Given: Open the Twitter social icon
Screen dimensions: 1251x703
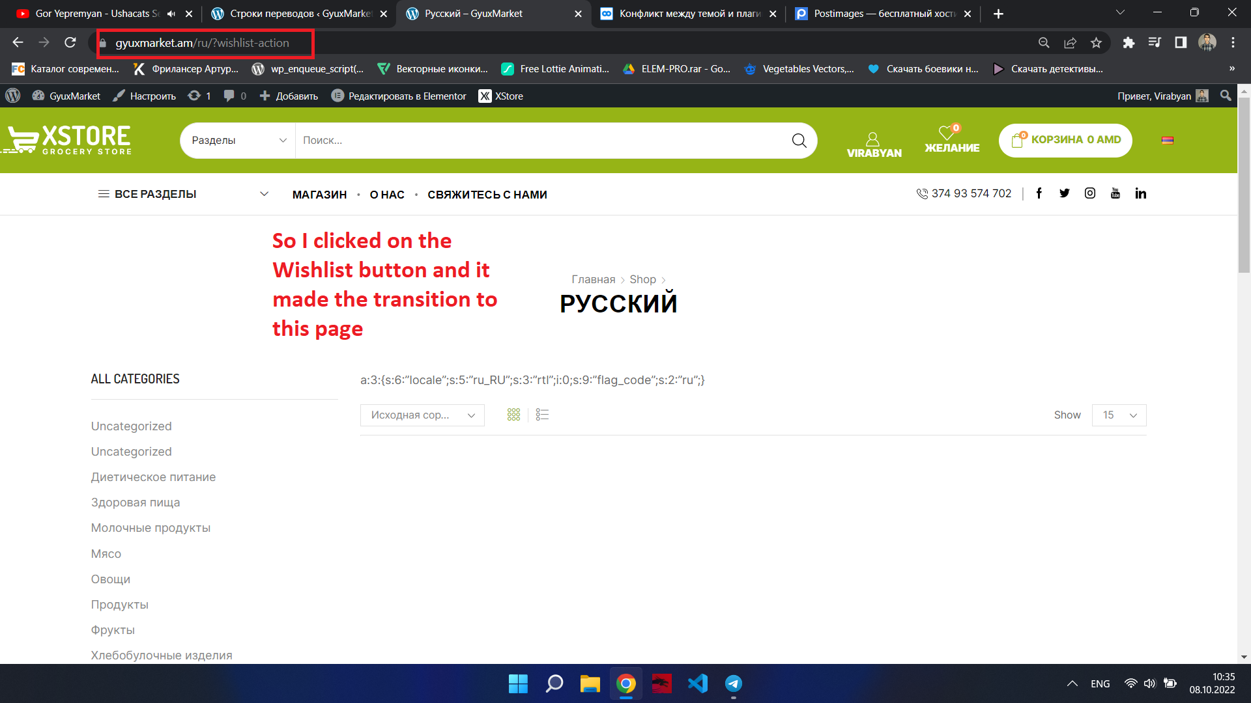Looking at the screenshot, I should [x=1064, y=193].
